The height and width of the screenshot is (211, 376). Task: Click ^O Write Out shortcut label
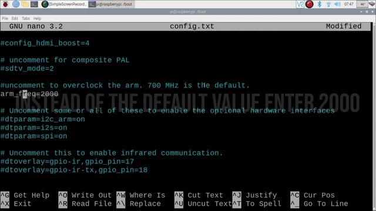[x=85, y=195]
